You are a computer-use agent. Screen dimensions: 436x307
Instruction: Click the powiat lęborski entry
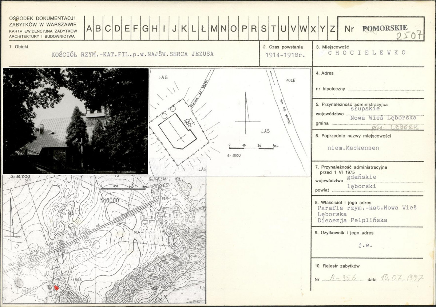[x=361, y=186]
